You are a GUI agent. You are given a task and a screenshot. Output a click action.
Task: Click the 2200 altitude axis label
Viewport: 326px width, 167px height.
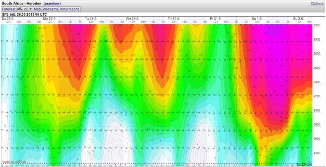pyautogui.click(x=316, y=96)
